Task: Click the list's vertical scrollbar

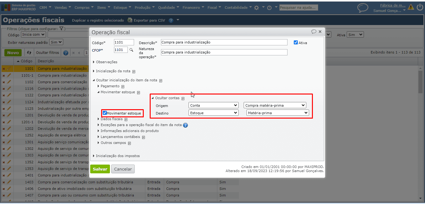Action: coord(420,81)
